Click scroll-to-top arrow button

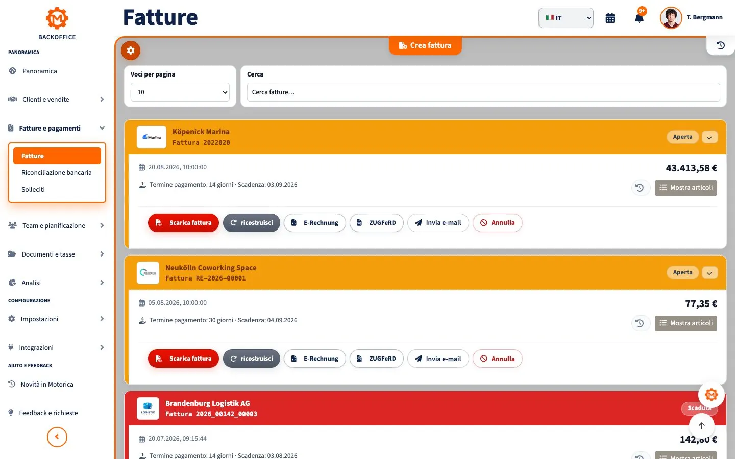coord(702,426)
